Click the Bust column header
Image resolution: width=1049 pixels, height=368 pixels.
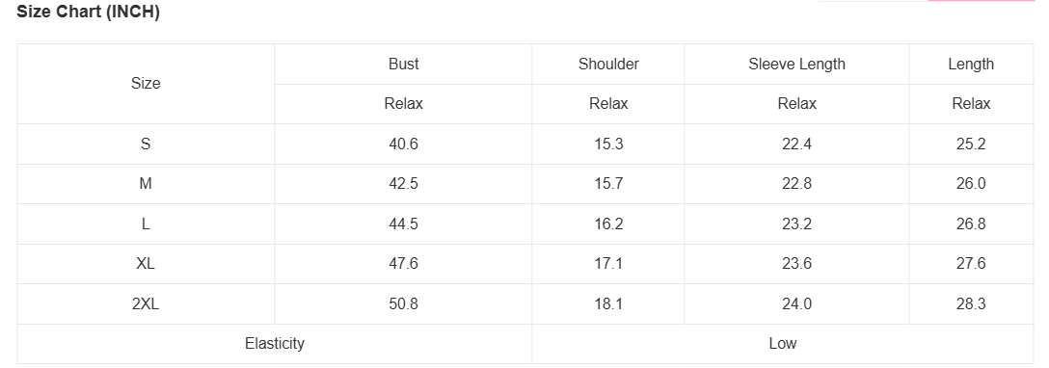coord(403,65)
